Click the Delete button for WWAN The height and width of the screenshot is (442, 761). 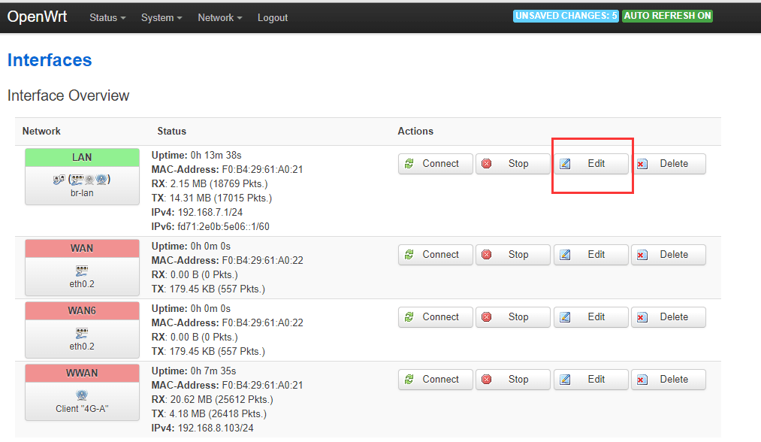[669, 380]
